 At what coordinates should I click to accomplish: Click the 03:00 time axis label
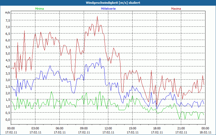pos(35,129)
